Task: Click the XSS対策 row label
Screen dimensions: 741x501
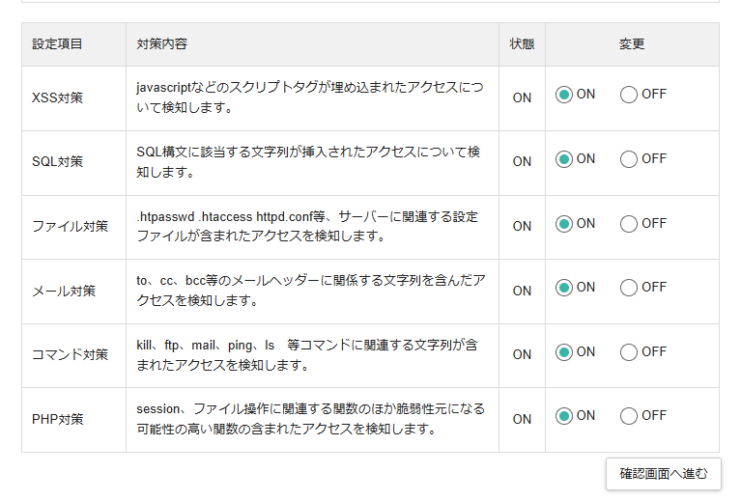Action: 57,97
